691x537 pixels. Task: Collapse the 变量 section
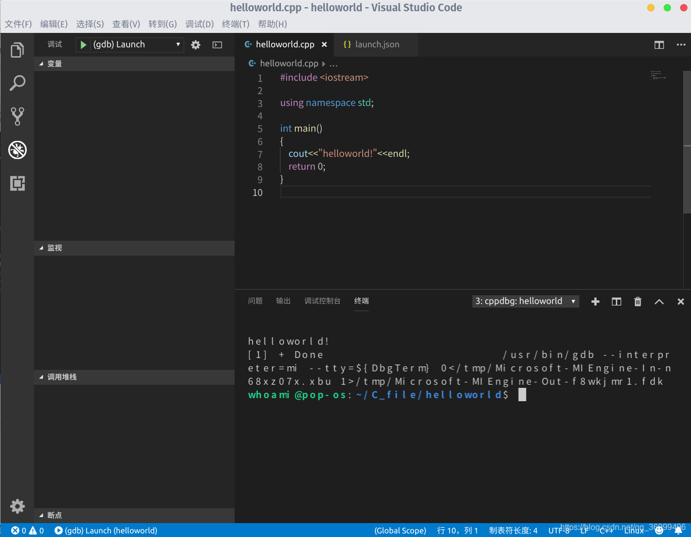[134, 64]
